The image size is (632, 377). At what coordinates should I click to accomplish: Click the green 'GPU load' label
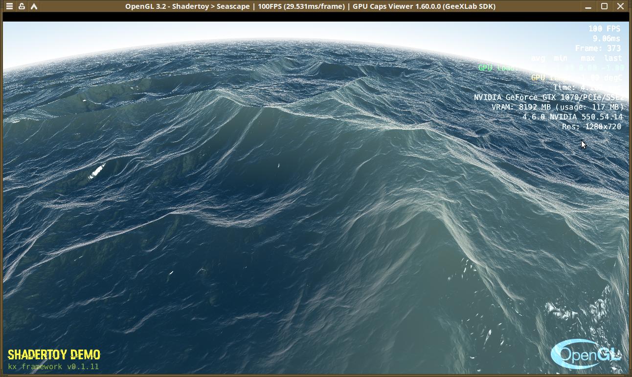click(497, 68)
